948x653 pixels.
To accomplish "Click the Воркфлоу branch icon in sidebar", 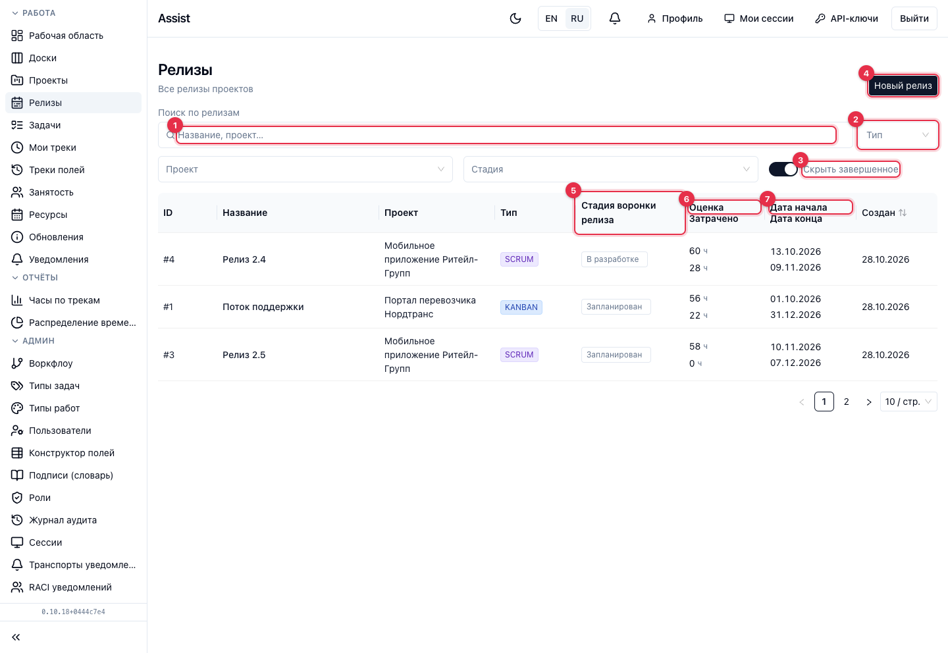I will pyautogui.click(x=17, y=363).
